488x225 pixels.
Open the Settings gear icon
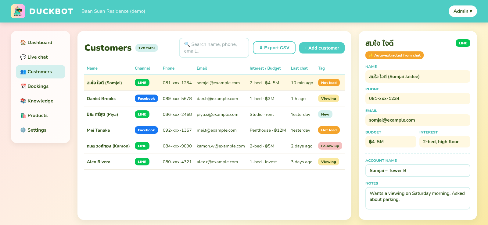pyautogui.click(x=23, y=130)
